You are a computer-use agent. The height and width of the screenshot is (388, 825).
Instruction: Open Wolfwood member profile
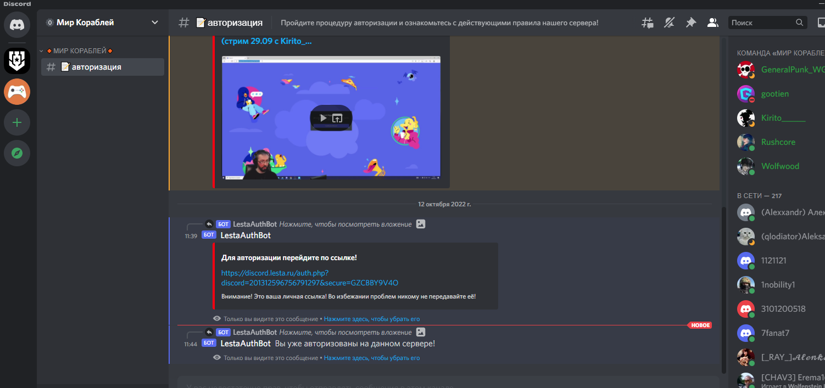click(x=779, y=166)
